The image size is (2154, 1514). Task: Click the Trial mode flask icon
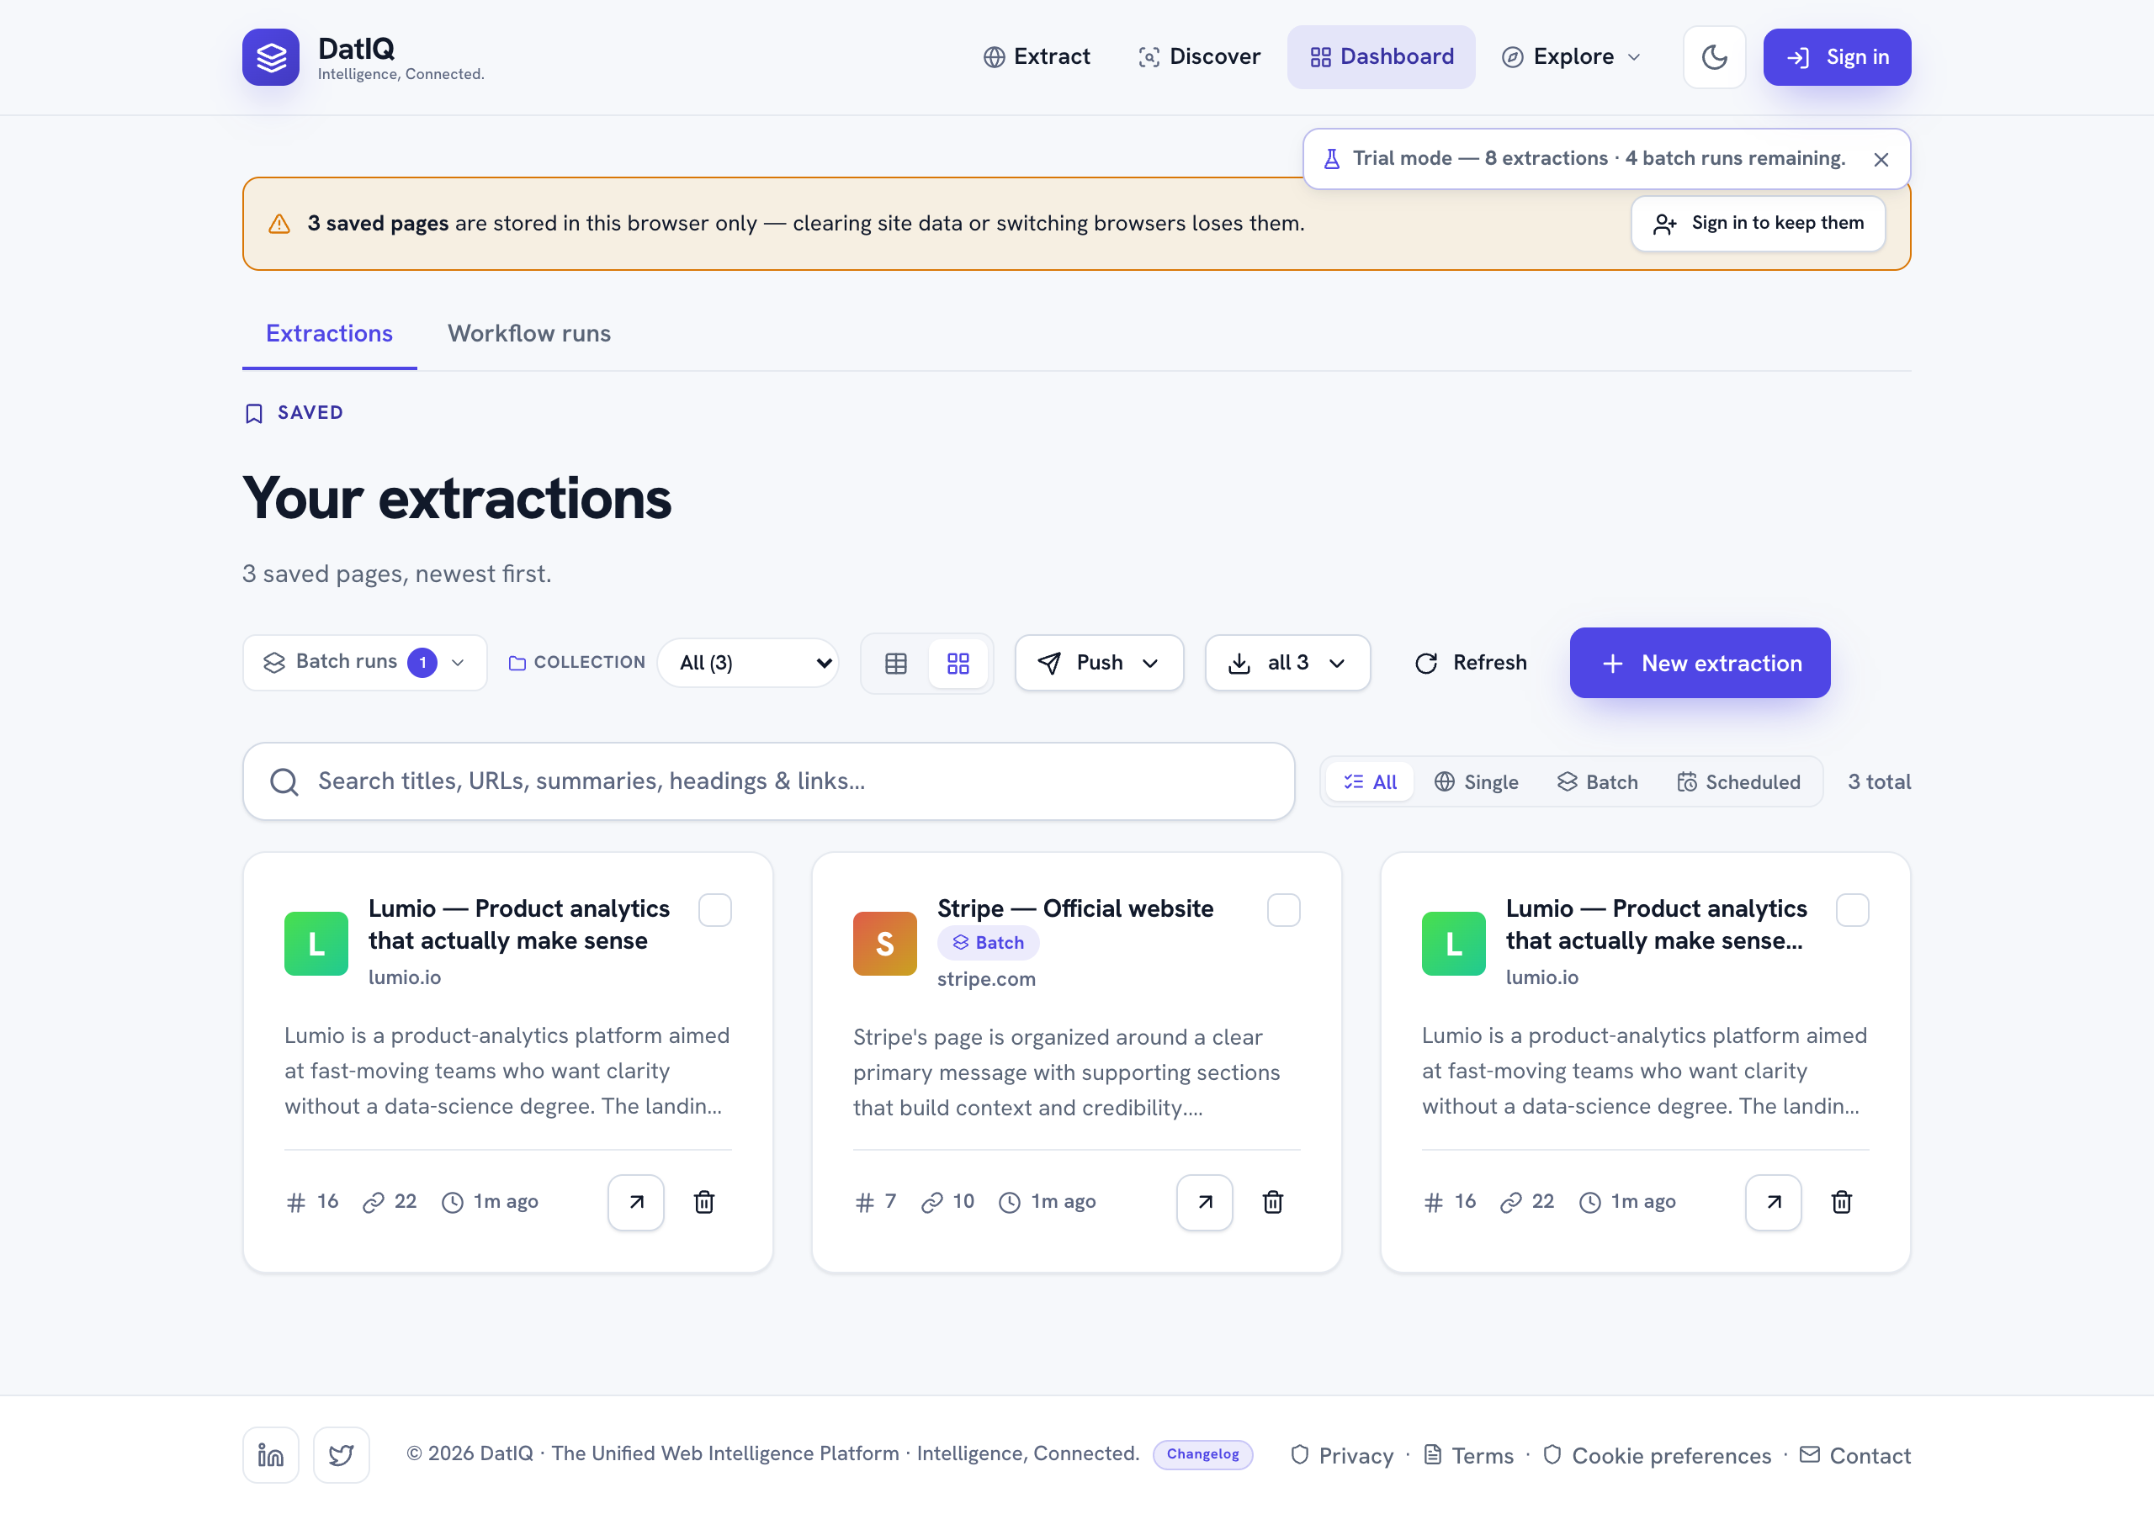click(1331, 158)
